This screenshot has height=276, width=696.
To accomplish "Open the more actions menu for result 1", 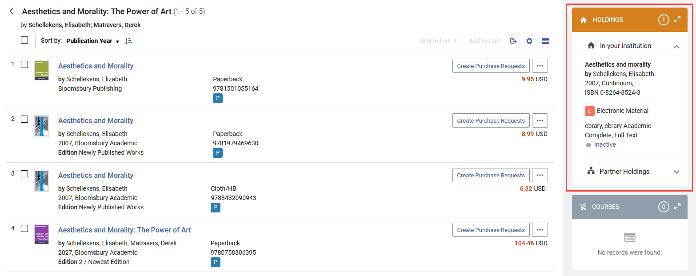I will point(540,66).
